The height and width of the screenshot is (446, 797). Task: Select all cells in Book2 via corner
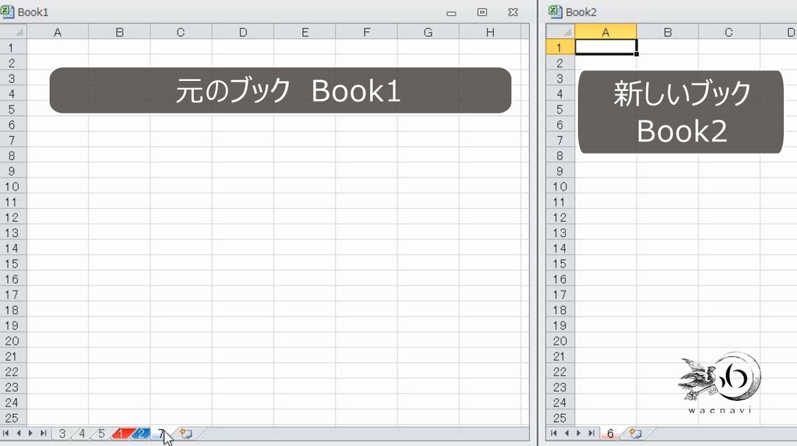coord(560,32)
